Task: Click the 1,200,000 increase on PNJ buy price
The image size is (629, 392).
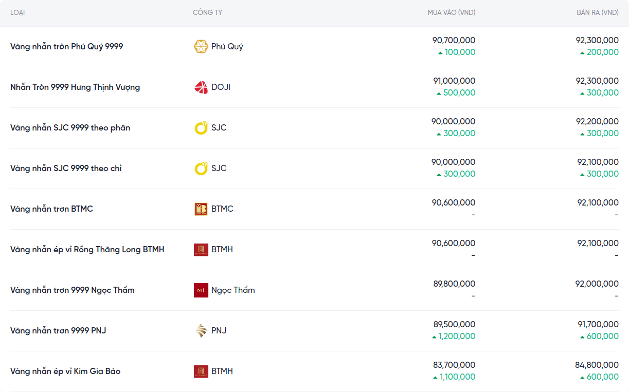Action: [457, 337]
